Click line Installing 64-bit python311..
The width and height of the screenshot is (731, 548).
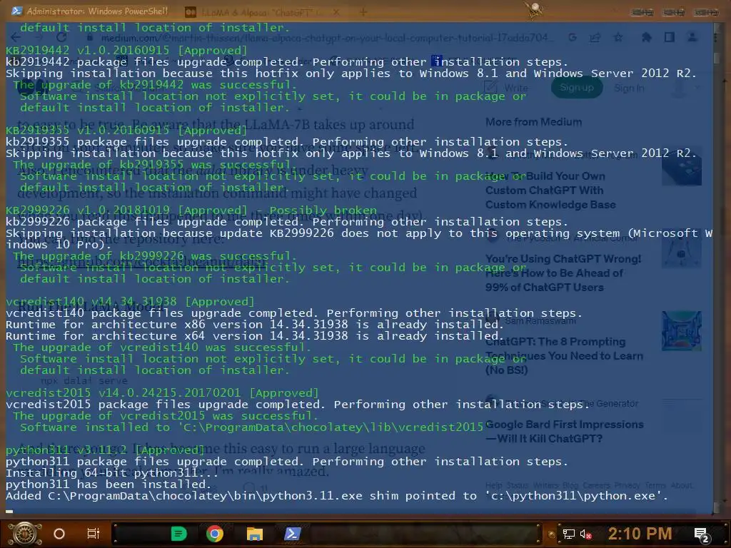(x=112, y=473)
